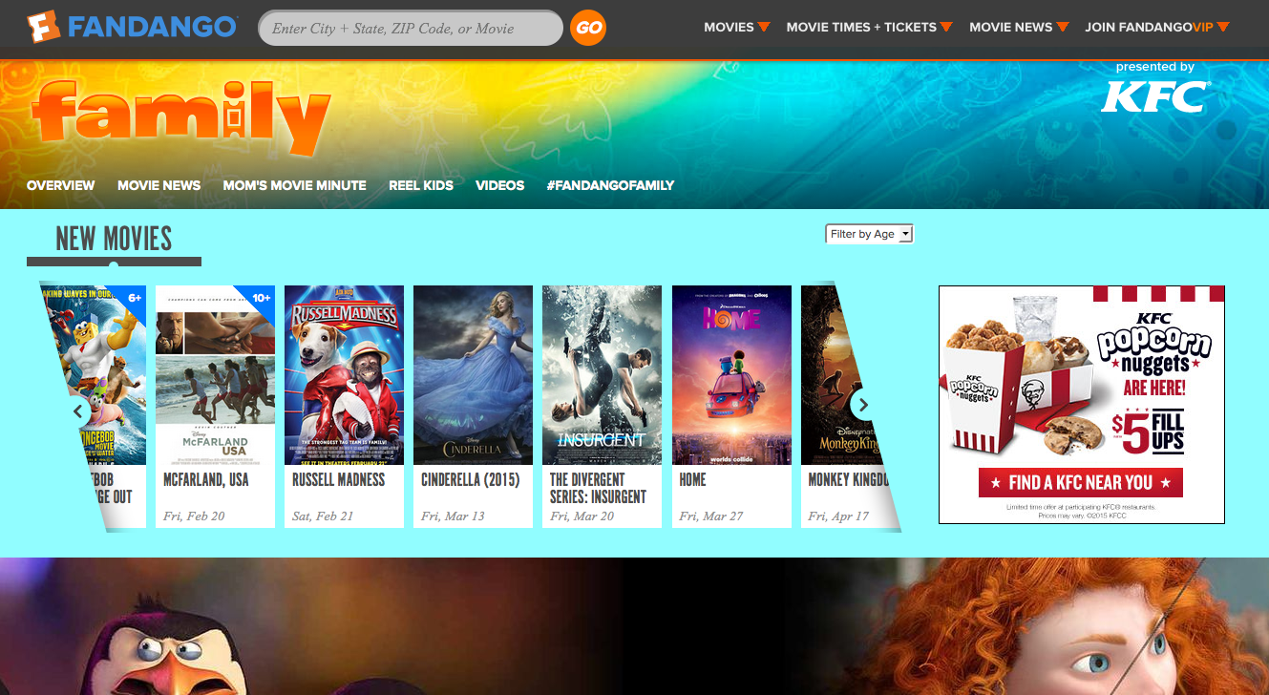
Task: Open the Movies dropdown menu
Action: (x=736, y=27)
